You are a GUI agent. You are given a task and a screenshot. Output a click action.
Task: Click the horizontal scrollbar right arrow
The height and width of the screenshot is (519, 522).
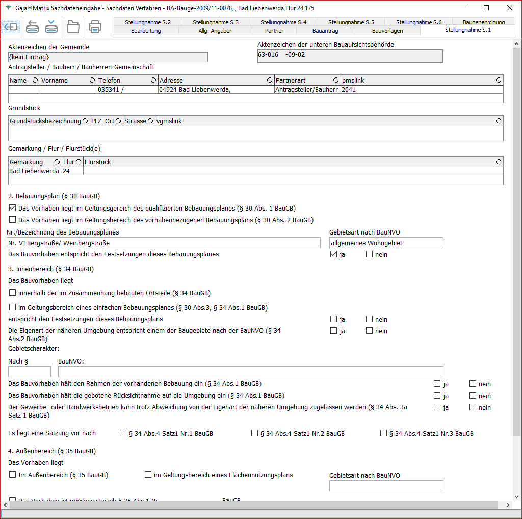(x=509, y=505)
